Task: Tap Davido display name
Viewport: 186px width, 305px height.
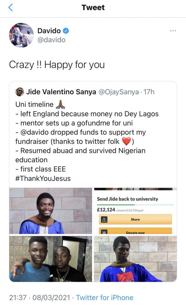Action: point(49,31)
